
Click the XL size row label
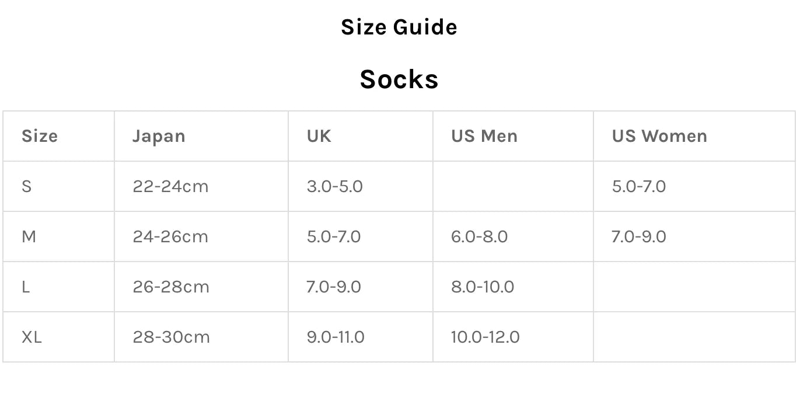click(x=32, y=337)
